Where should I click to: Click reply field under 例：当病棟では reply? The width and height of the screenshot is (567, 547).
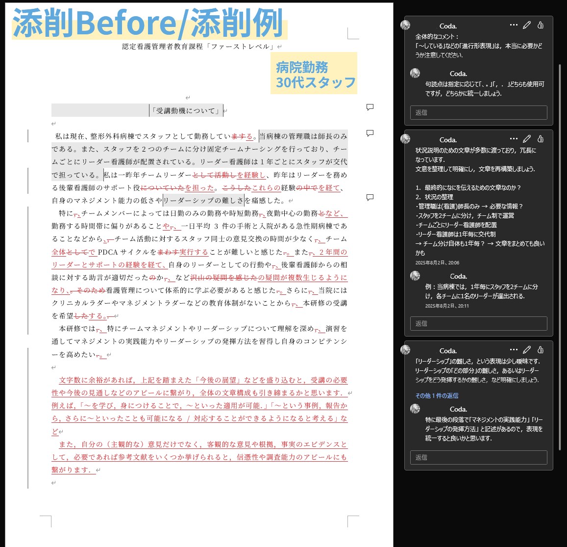click(x=478, y=323)
